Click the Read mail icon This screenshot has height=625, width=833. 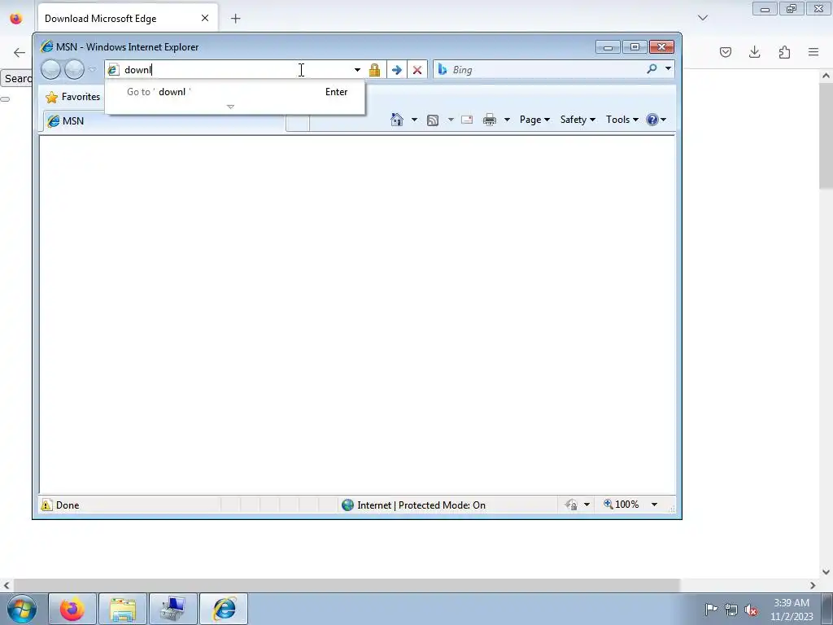467,120
